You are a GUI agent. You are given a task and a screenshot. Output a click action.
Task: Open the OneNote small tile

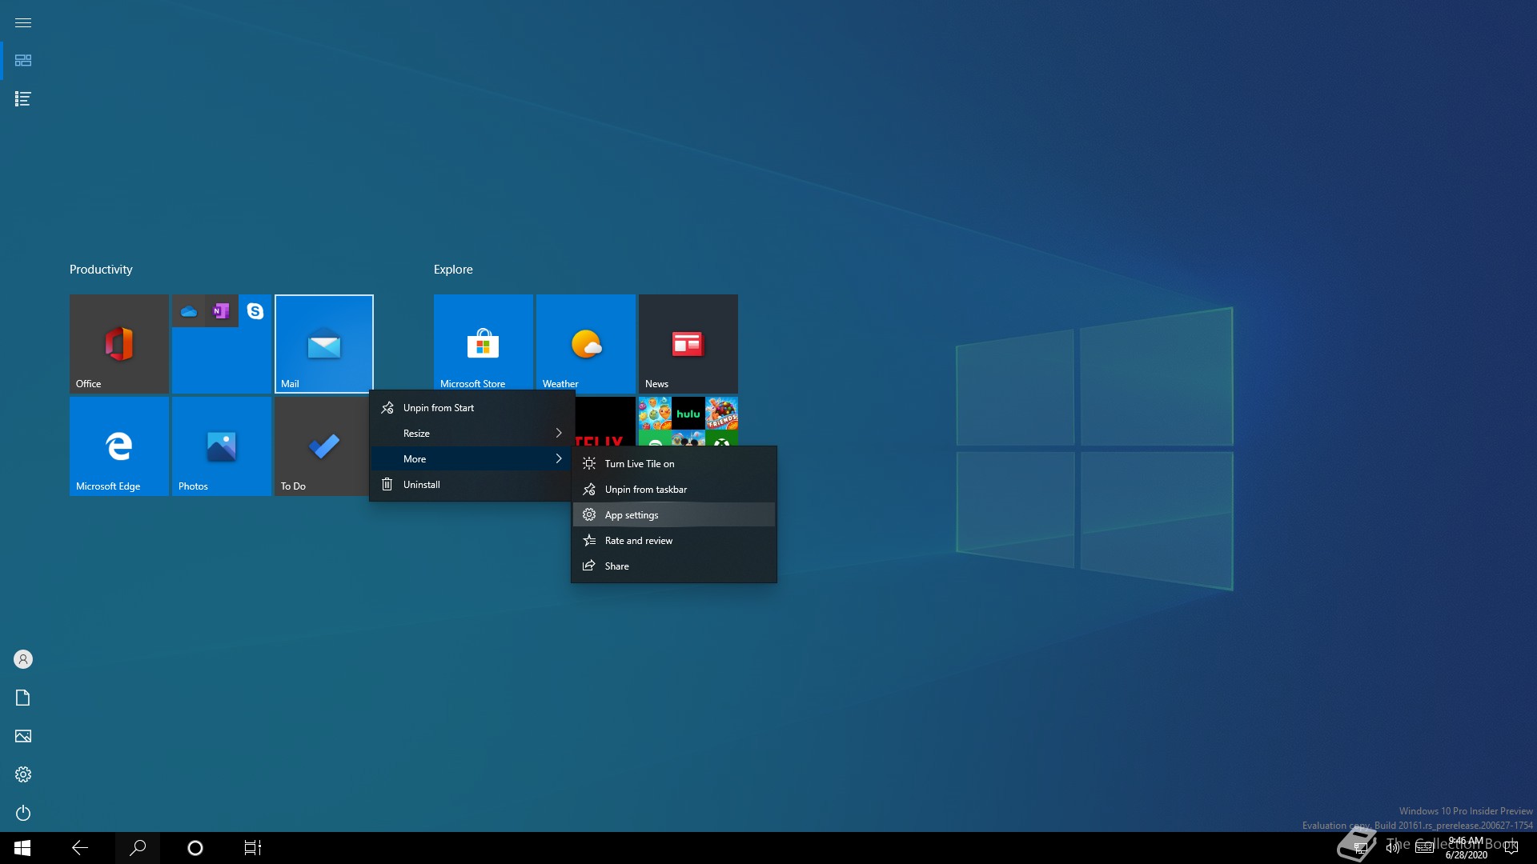pos(222,311)
